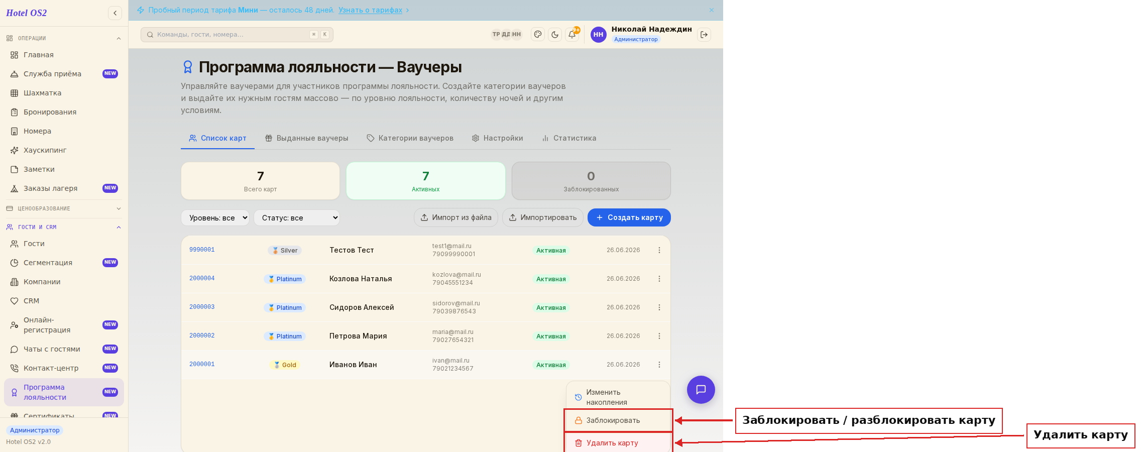The width and height of the screenshot is (1147, 452).
Task: Open Служба приёма in sidebar
Action: point(64,74)
